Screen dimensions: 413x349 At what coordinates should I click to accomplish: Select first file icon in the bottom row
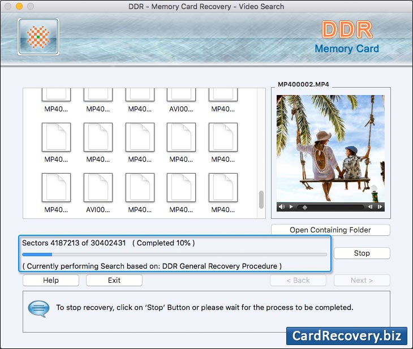(x=56, y=188)
